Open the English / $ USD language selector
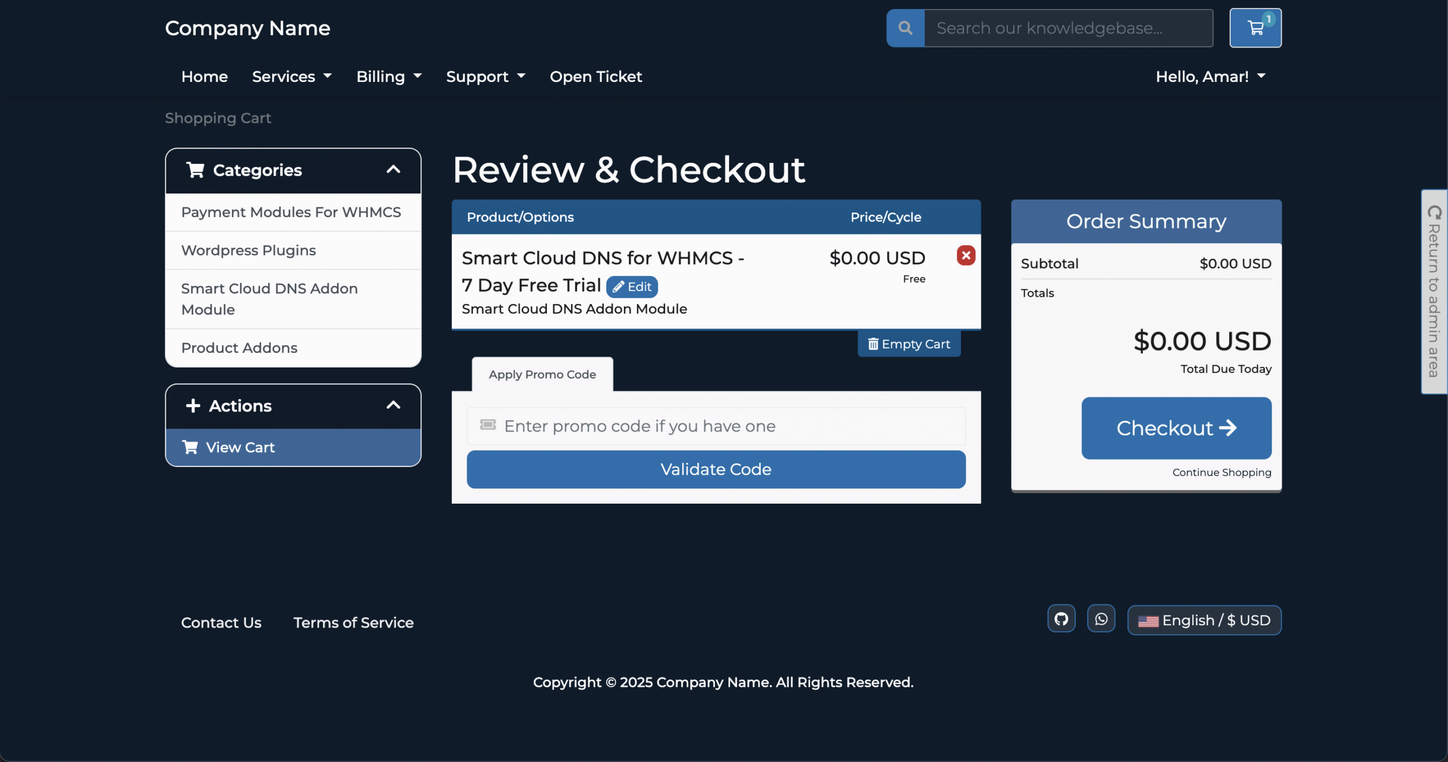1448x762 pixels. point(1204,620)
